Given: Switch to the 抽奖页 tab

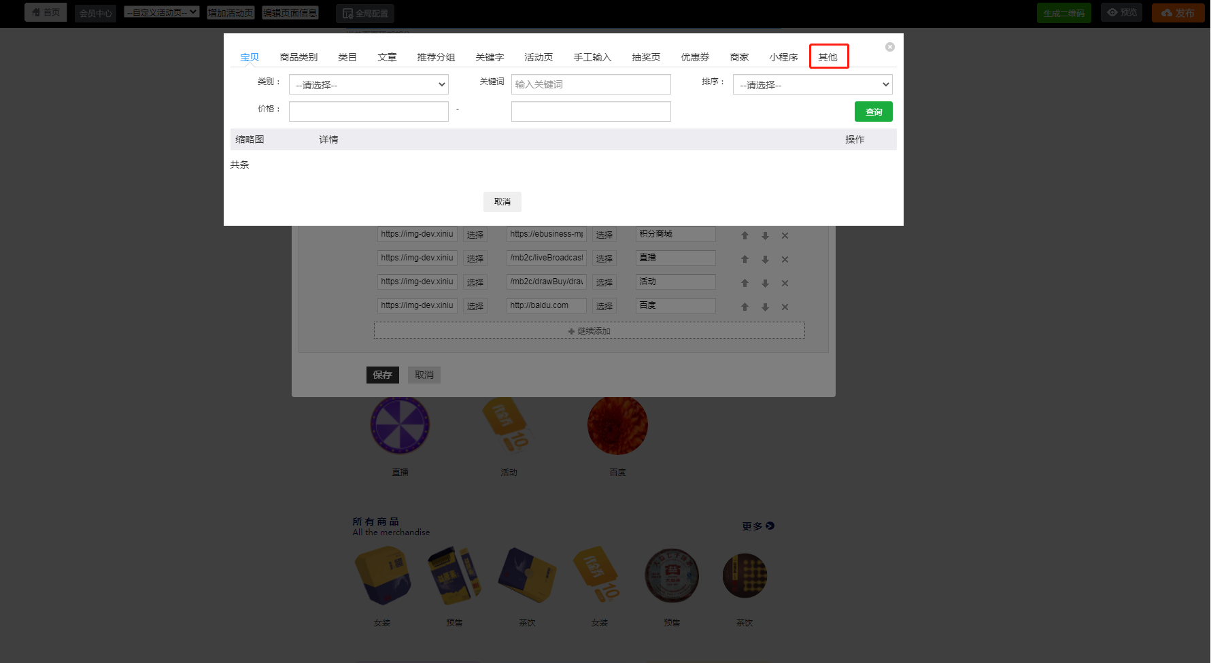Looking at the screenshot, I should pos(646,57).
